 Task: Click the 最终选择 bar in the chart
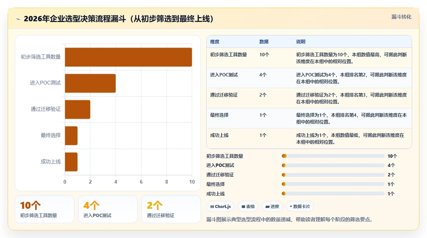pos(71,136)
